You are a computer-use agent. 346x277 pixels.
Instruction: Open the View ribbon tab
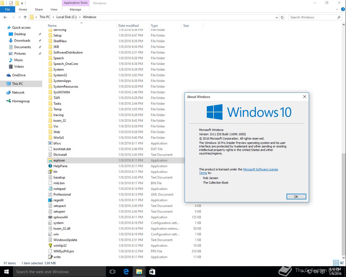54,9
